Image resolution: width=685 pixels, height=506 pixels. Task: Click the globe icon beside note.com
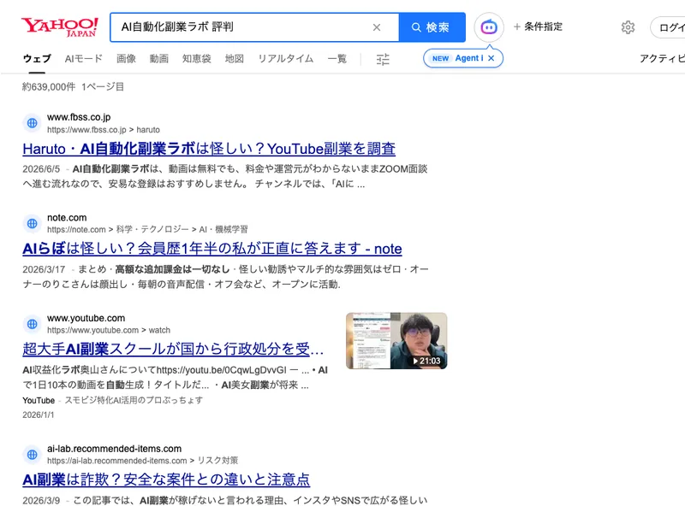pos(33,223)
